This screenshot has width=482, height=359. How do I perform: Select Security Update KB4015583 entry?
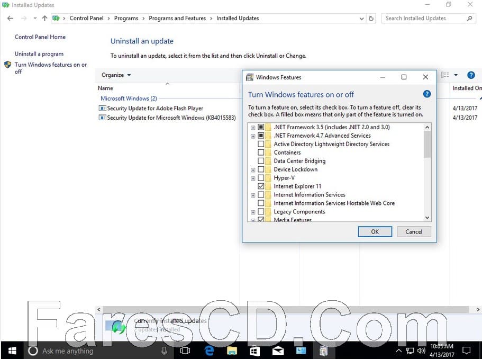coord(171,118)
